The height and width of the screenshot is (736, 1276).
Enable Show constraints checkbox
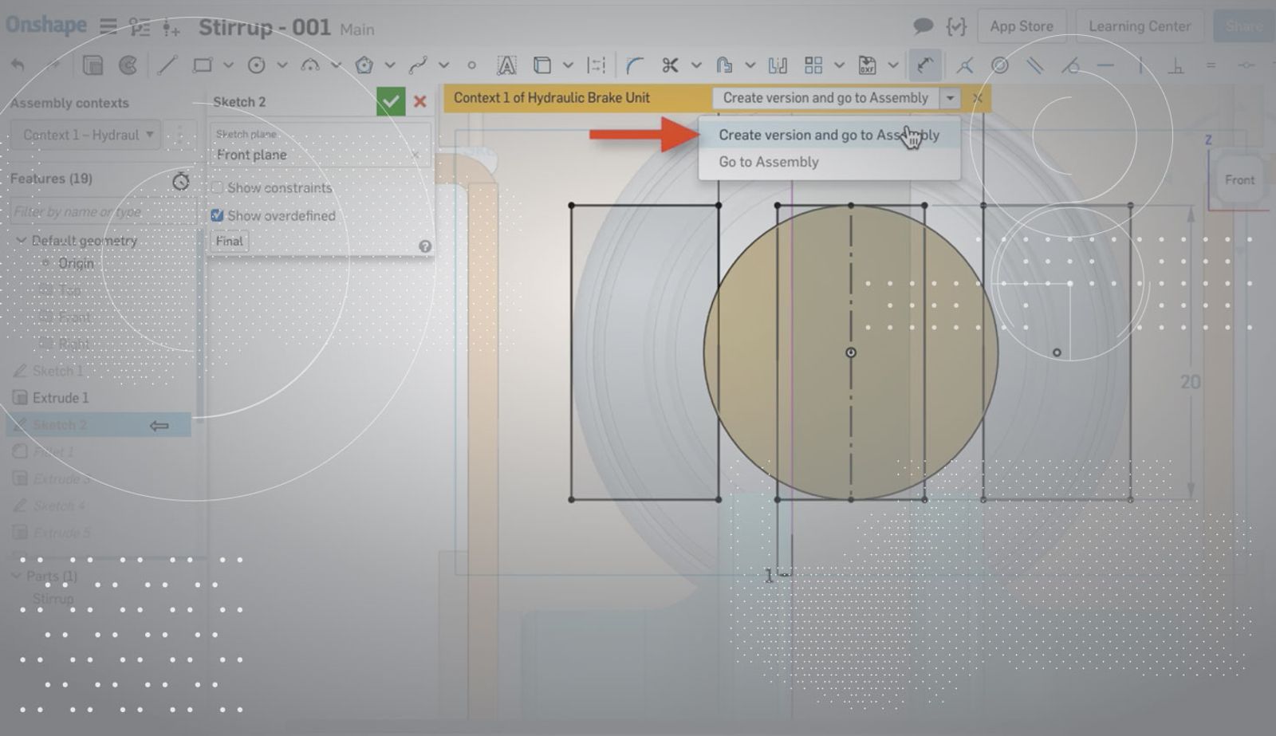click(x=217, y=188)
